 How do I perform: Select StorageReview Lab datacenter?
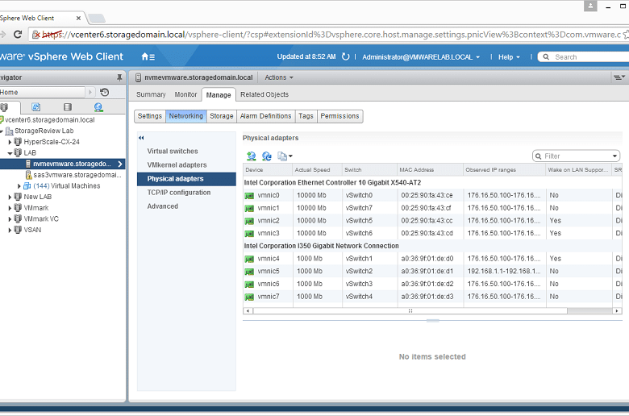pos(44,131)
